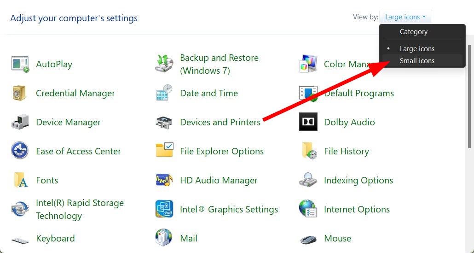The width and height of the screenshot is (474, 253).
Task: Open the Intel Graphics Settings link
Action: coord(229,209)
